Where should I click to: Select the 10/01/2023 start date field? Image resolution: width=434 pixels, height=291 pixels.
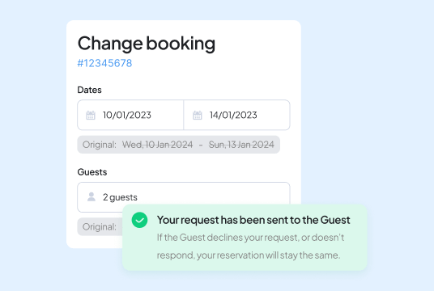coord(130,115)
